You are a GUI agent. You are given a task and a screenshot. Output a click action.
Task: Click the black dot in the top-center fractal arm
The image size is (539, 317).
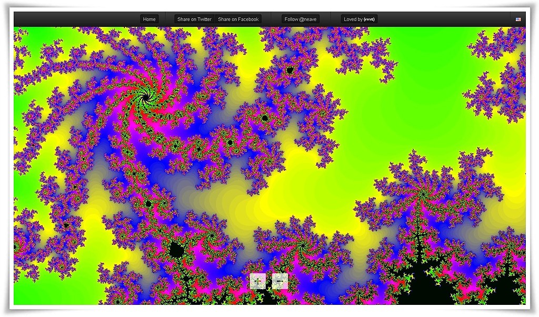[x=290, y=70]
